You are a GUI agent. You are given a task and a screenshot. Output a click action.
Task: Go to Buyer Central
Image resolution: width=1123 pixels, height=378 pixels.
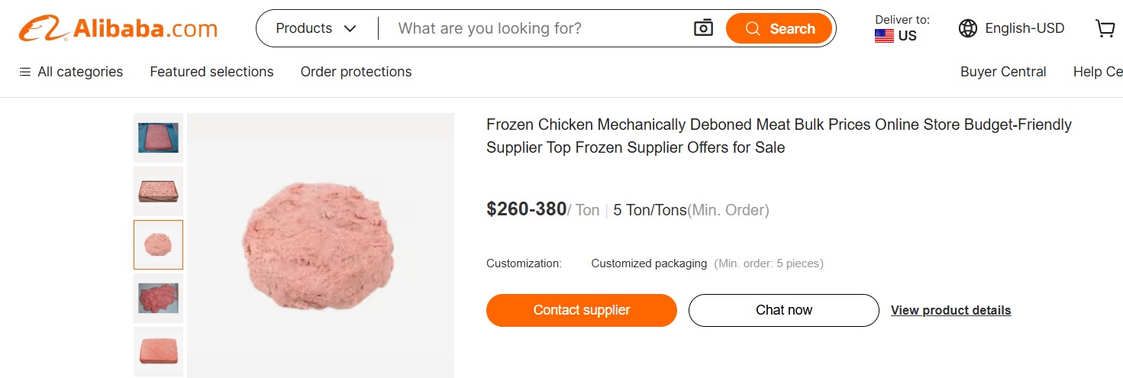point(1003,72)
